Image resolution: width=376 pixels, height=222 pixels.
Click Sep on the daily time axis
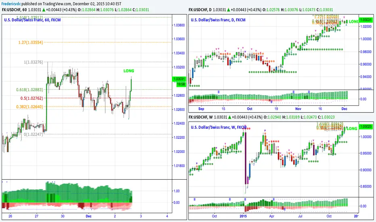click(x=201, y=109)
